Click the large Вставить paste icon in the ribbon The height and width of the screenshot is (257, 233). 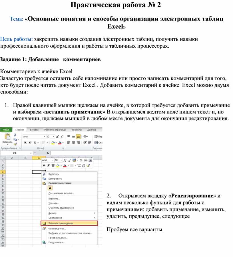click(x=7, y=137)
